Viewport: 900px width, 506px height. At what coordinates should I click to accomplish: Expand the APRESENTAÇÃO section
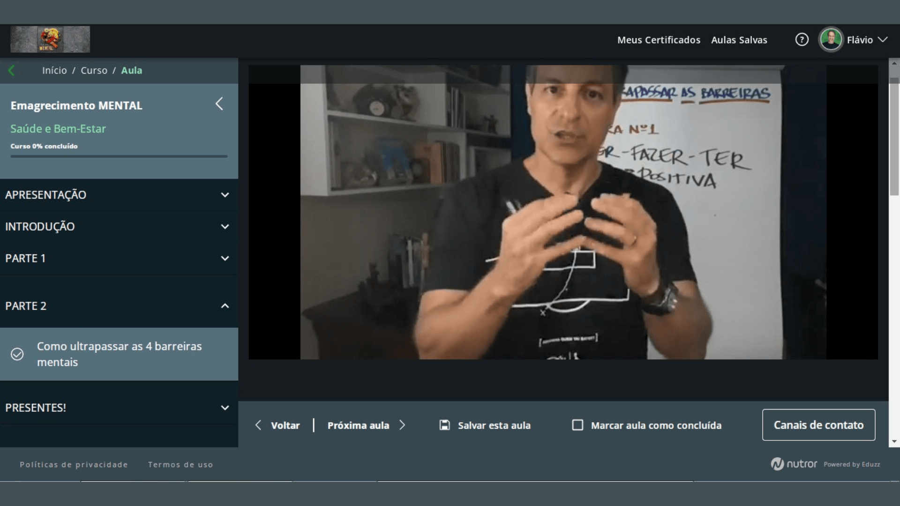[225, 195]
